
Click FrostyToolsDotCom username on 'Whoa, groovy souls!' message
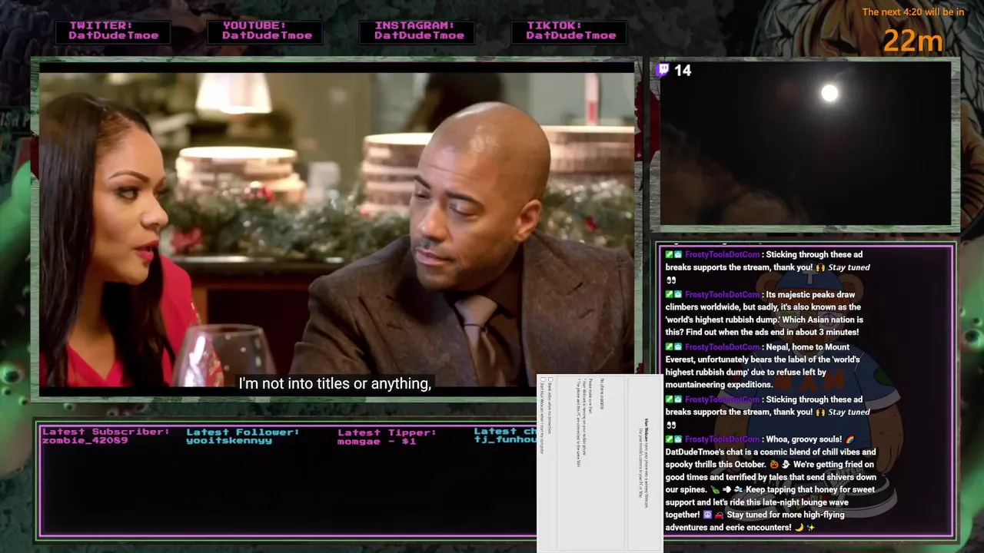722,439
